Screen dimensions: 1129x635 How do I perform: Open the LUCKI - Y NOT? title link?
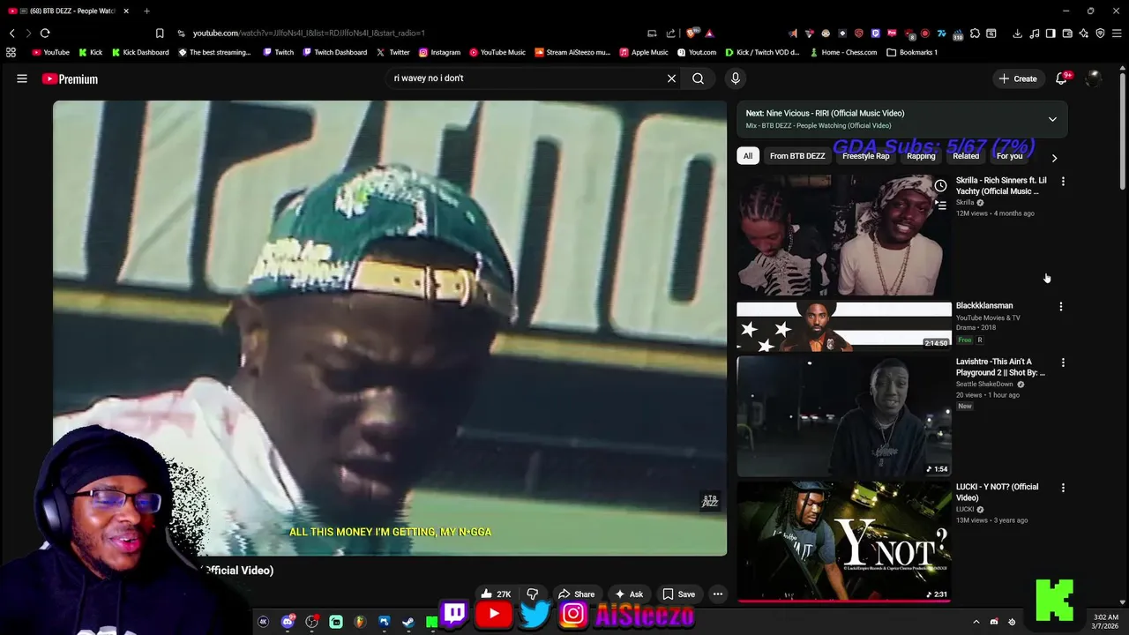tap(997, 492)
